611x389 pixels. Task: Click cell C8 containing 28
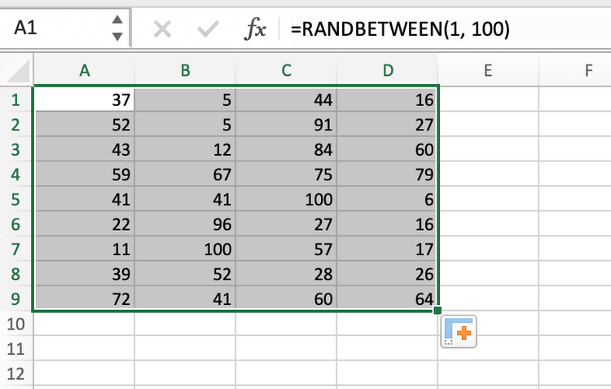[x=286, y=274]
